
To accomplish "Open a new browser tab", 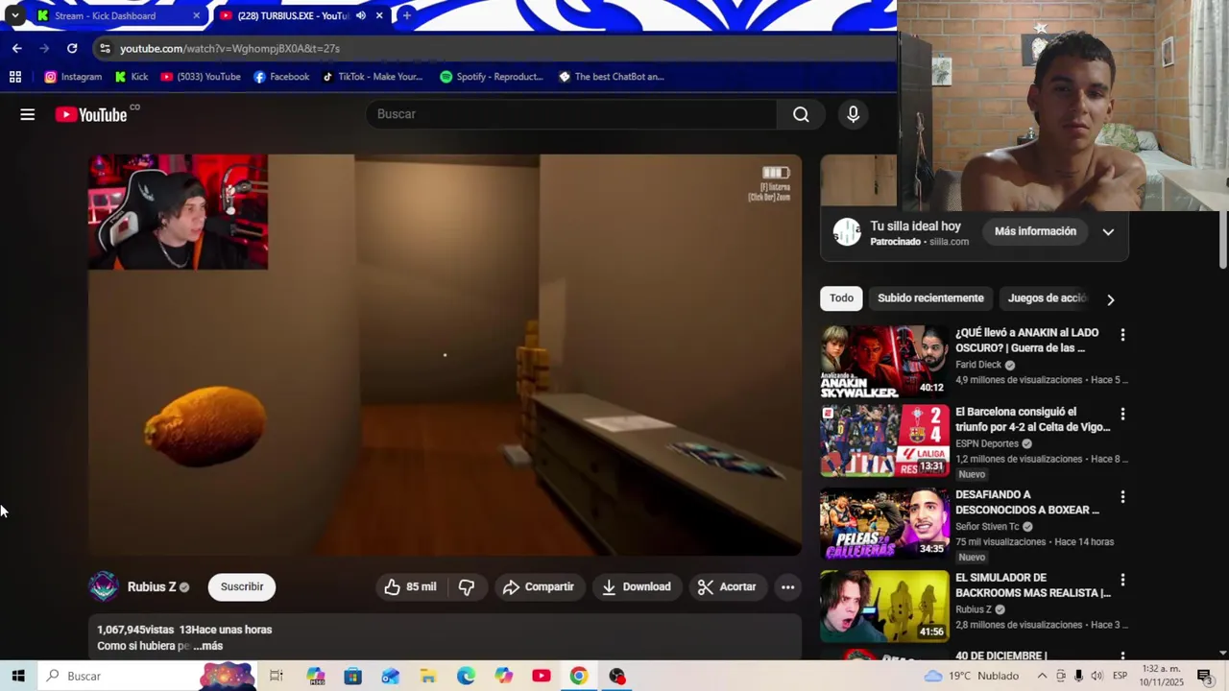I will pos(407,15).
